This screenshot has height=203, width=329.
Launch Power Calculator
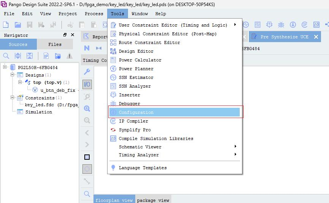pyautogui.click(x=175, y=60)
